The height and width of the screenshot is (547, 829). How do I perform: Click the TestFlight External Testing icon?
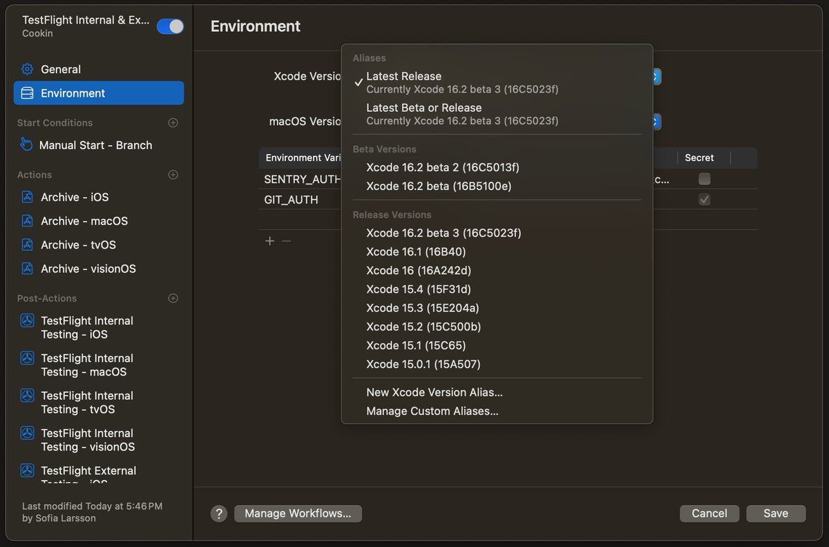[x=27, y=470]
